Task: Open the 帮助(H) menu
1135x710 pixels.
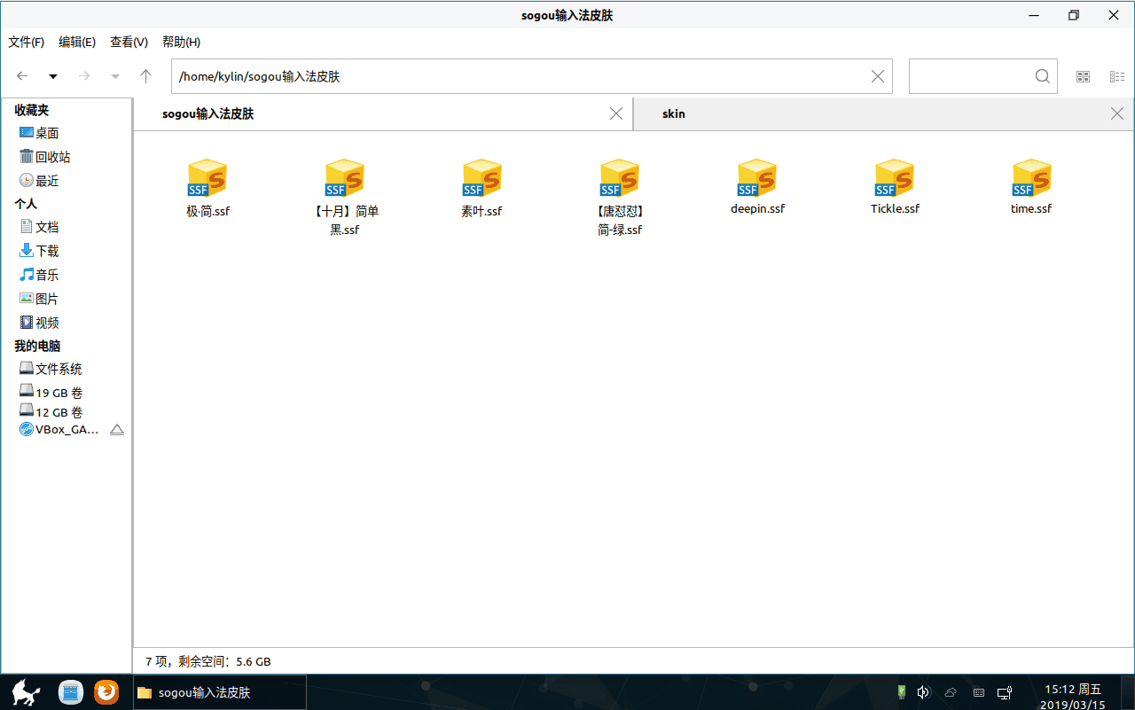Action: (x=181, y=42)
